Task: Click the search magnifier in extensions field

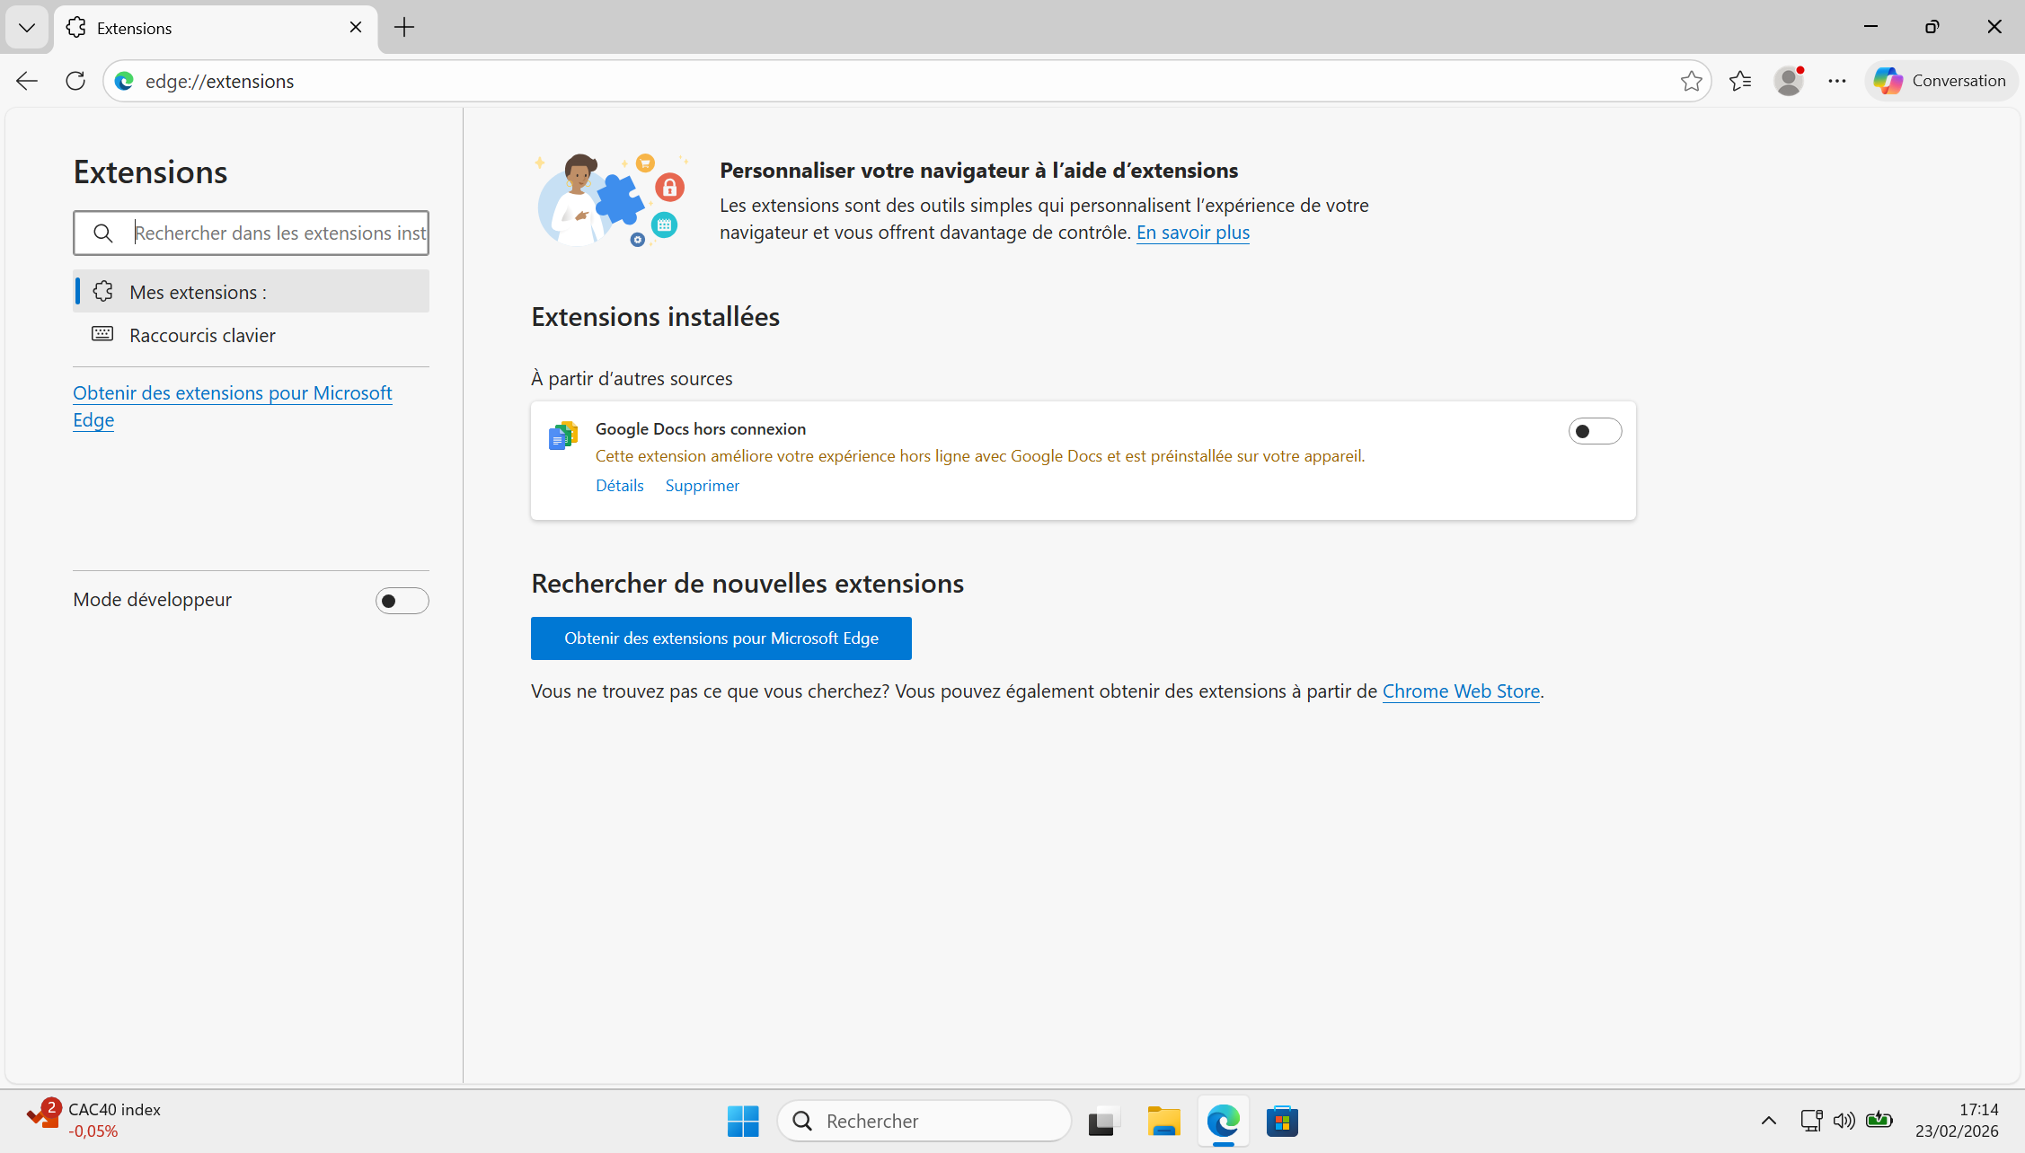Action: [x=103, y=233]
